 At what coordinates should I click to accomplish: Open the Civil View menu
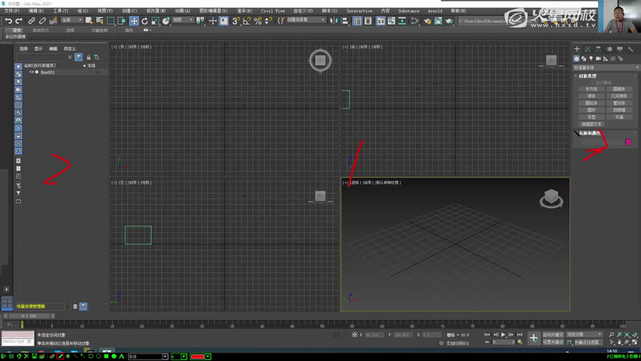tap(273, 11)
